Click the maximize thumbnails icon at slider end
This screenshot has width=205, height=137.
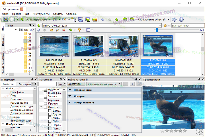click(202, 30)
